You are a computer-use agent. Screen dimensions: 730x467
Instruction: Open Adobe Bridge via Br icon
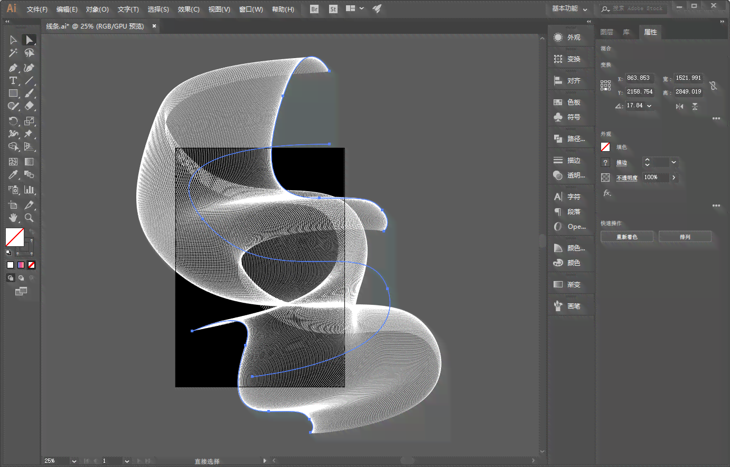(314, 9)
